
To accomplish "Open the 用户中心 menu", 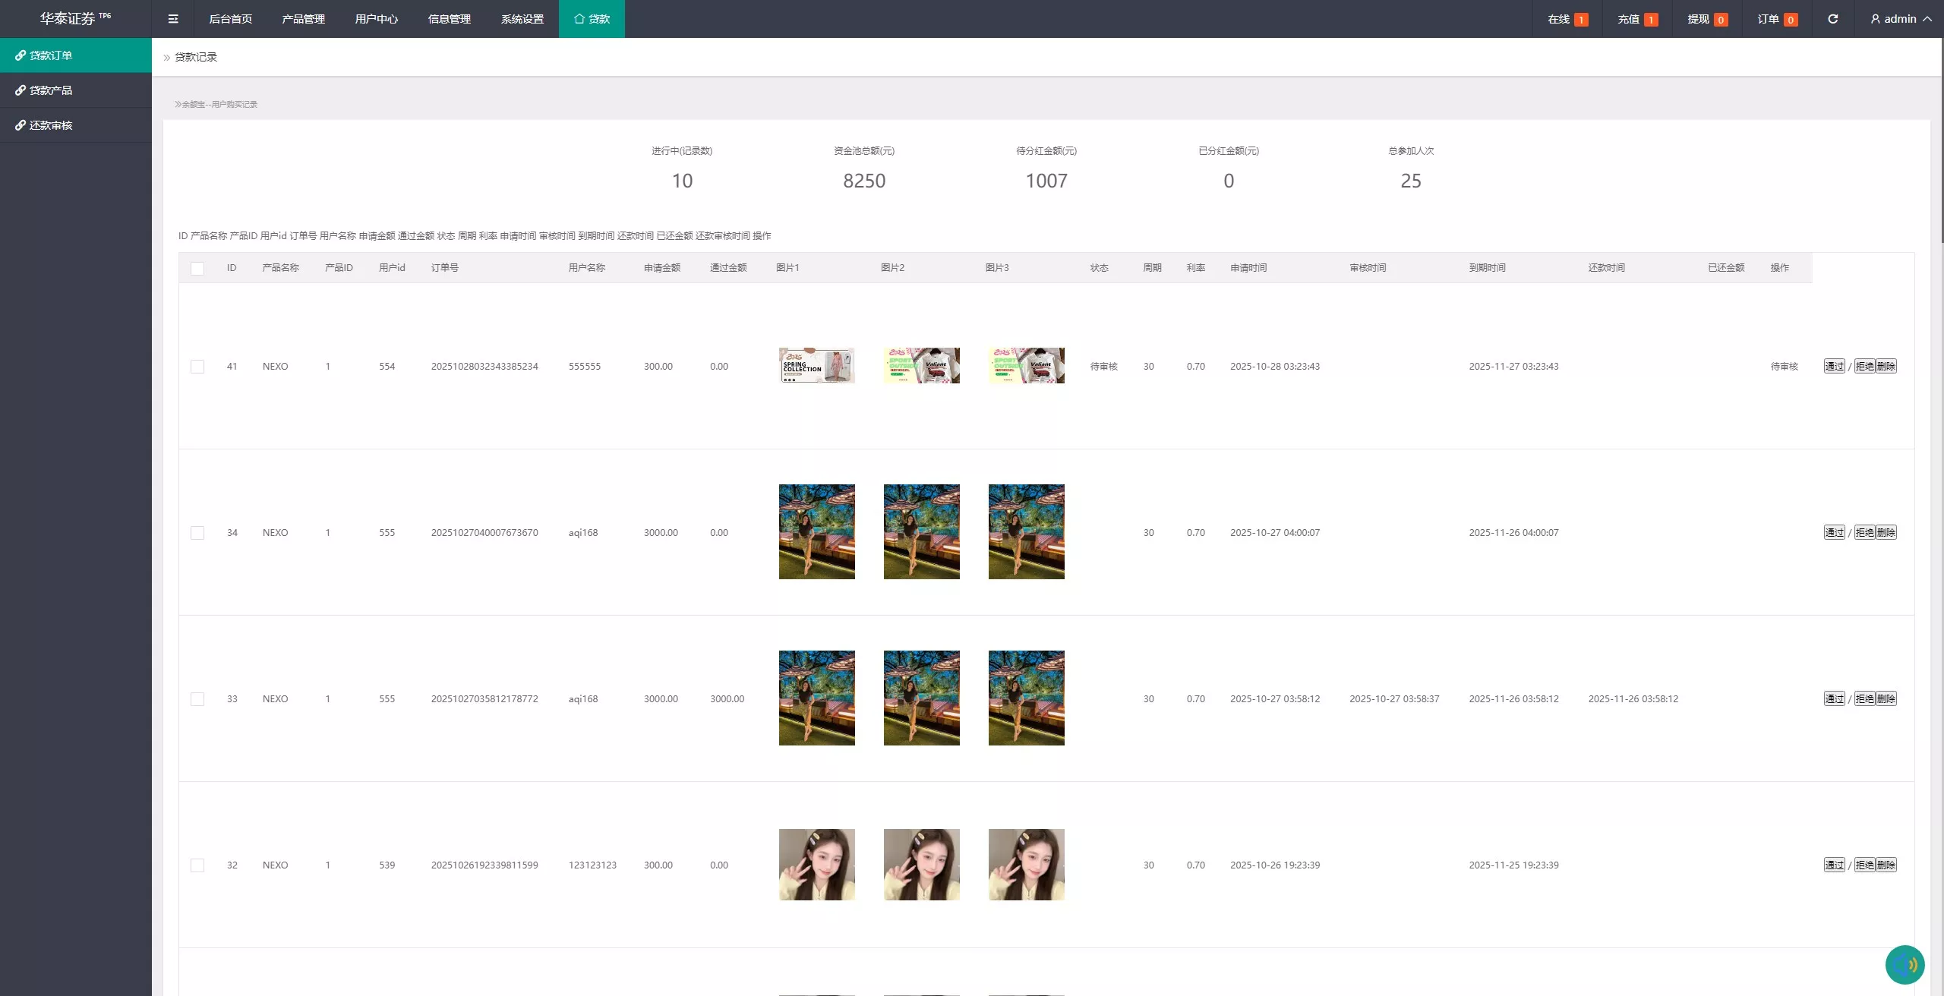I will [x=377, y=19].
